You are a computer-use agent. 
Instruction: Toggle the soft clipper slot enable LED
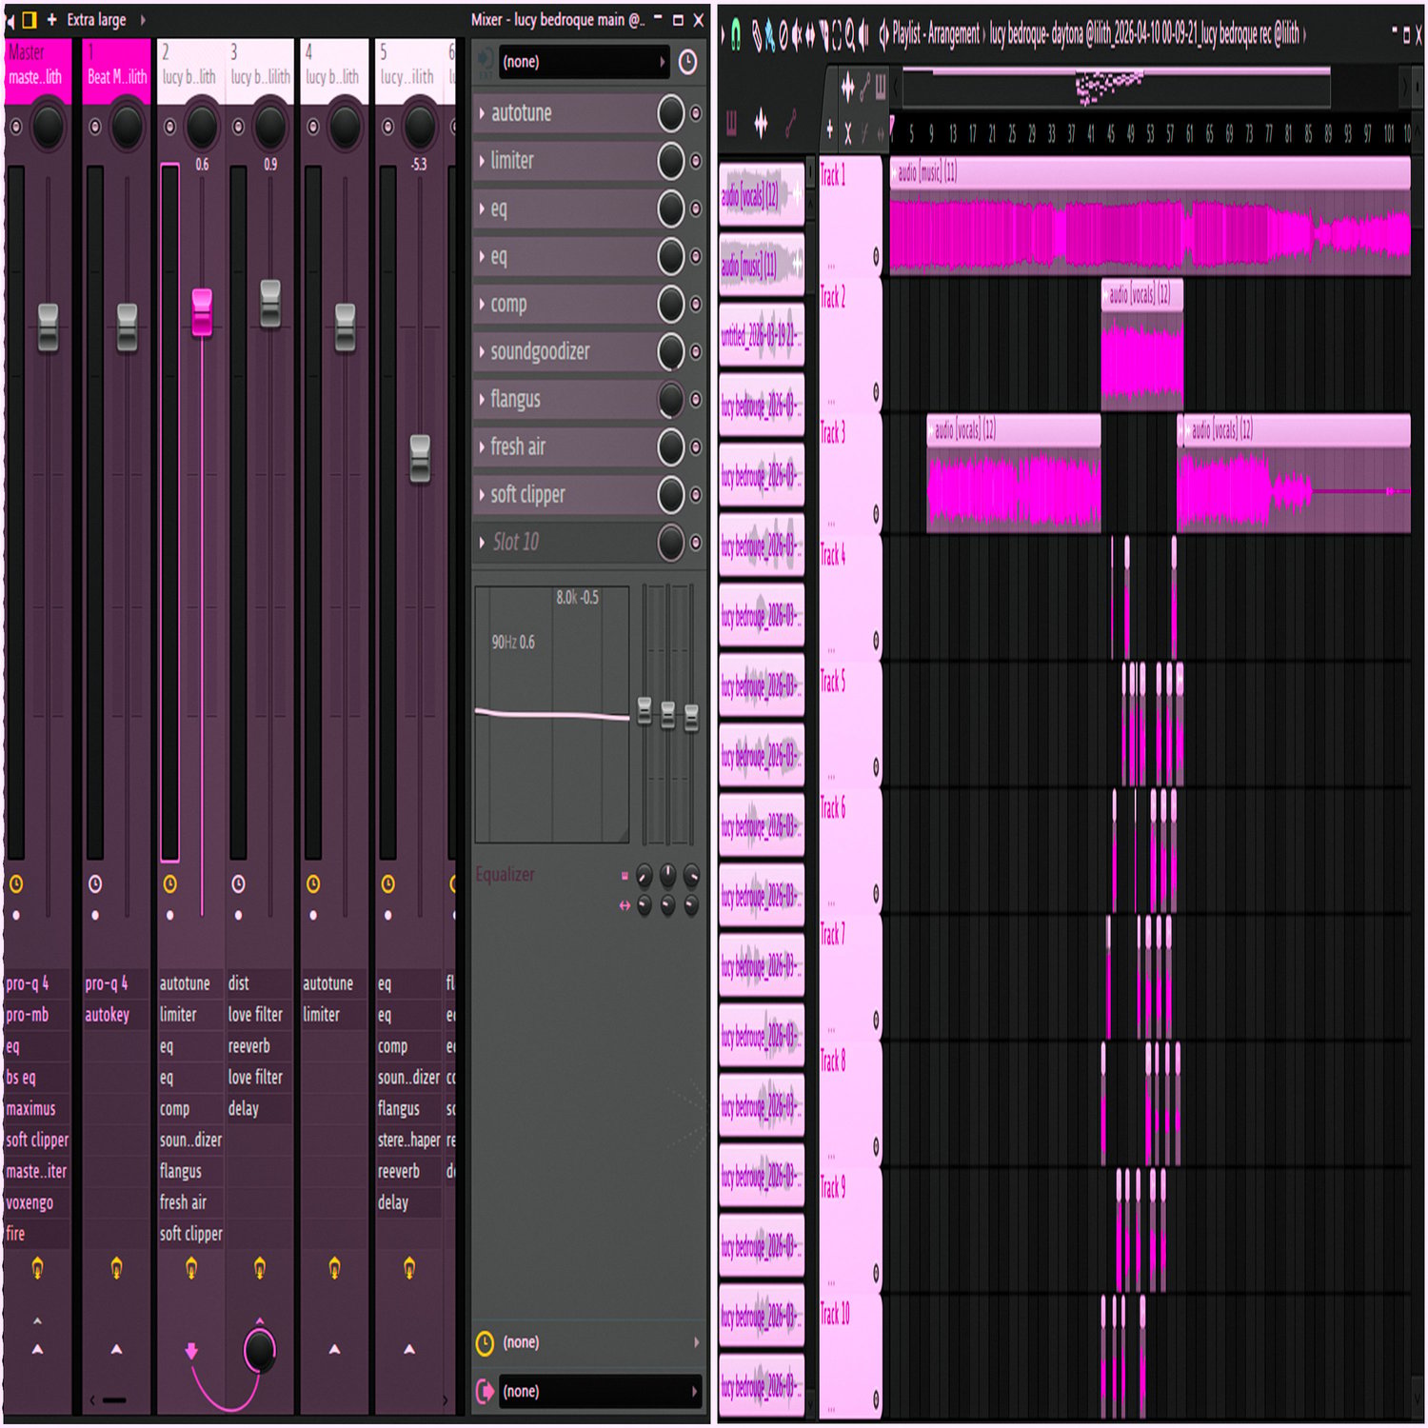pos(696,494)
